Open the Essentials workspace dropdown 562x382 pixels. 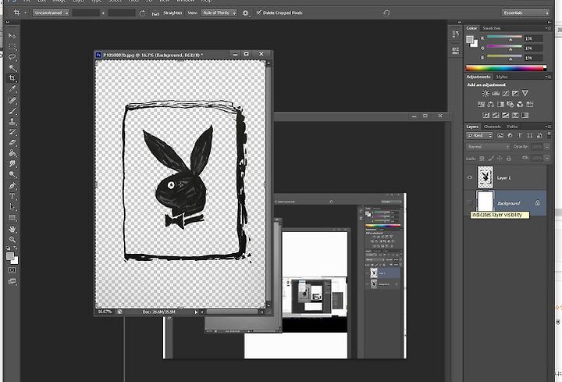coord(525,13)
